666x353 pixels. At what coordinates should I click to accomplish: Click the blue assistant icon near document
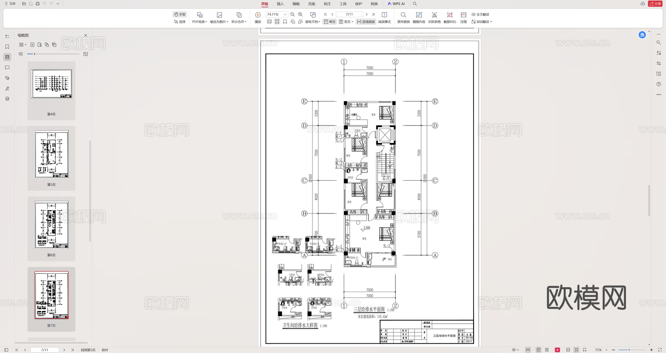(x=642, y=35)
